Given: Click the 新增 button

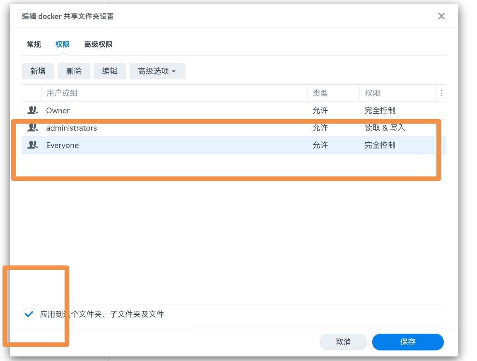Looking at the screenshot, I should 38,71.
